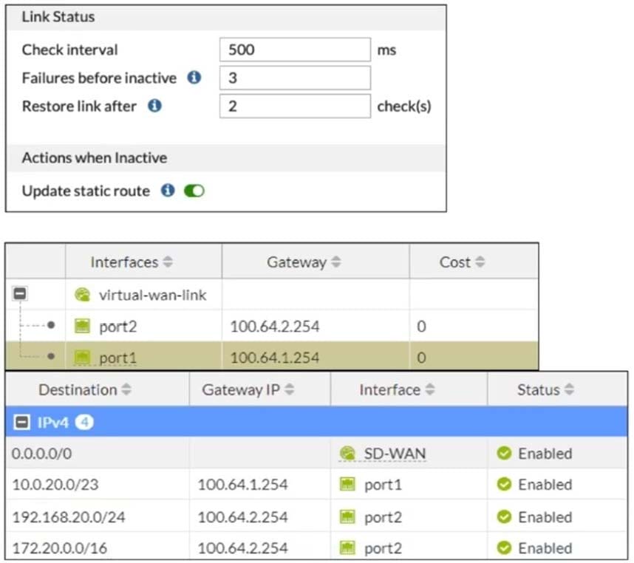Viewport: 634px width, 563px height.
Task: Collapse the IPv4 routes group
Action: pos(22,423)
